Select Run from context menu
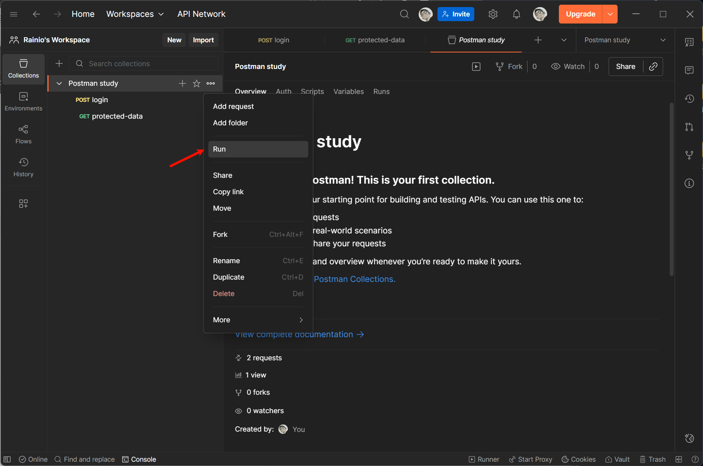703x466 pixels. tap(258, 149)
